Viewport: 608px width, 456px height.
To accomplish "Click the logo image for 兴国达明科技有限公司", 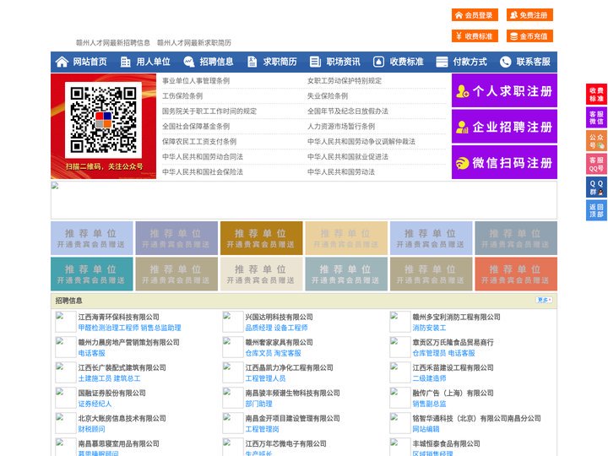I will coord(233,322).
